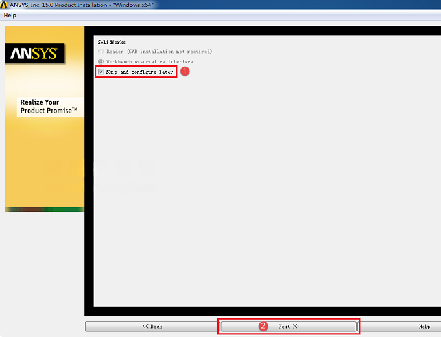Click the CAD installation not required label
The image size is (441, 337).
(170, 52)
